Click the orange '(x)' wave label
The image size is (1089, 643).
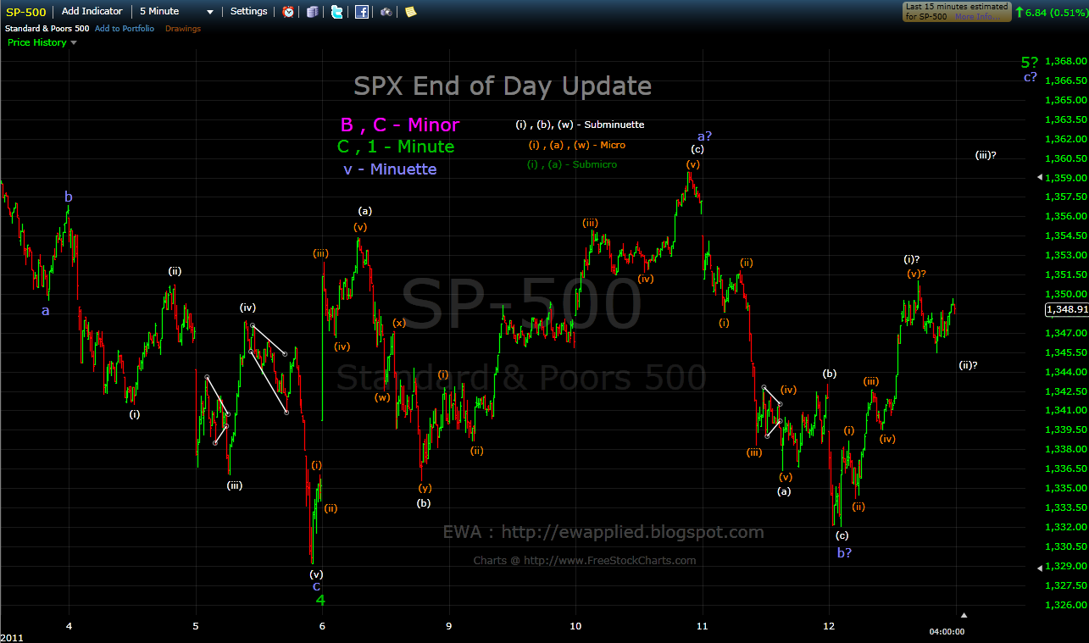click(398, 323)
